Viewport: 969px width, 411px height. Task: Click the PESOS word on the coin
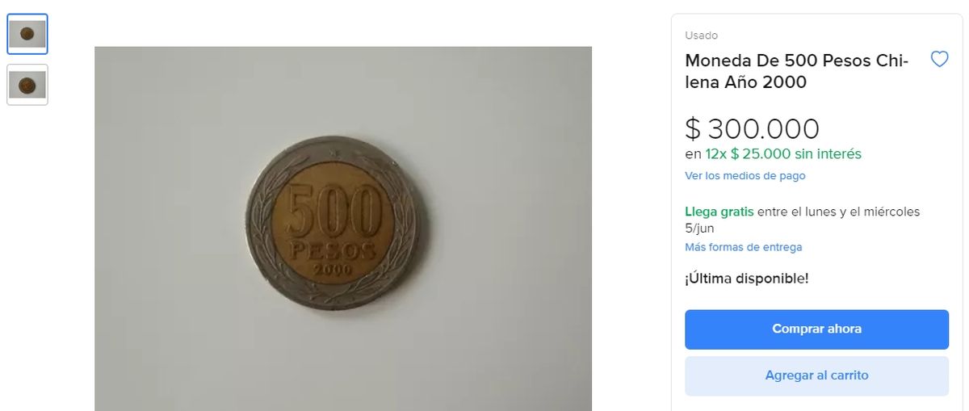pyautogui.click(x=333, y=250)
